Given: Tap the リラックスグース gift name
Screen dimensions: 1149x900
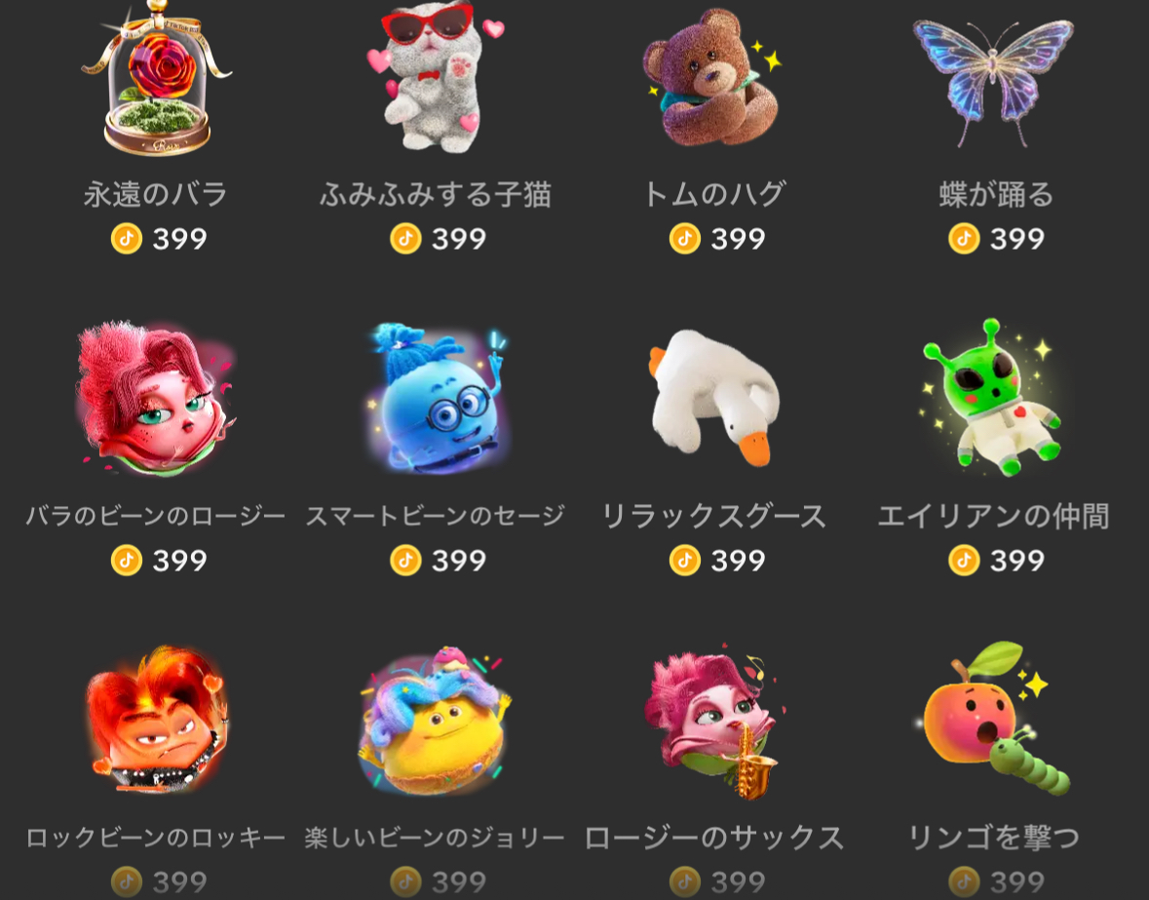Looking at the screenshot, I should coord(713,516).
